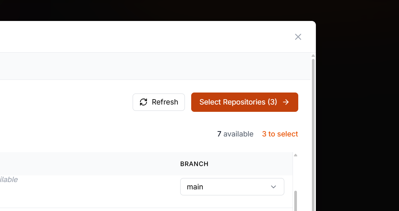The width and height of the screenshot is (399, 211).
Task: Select the "main" text in the branch field
Action: coord(195,187)
